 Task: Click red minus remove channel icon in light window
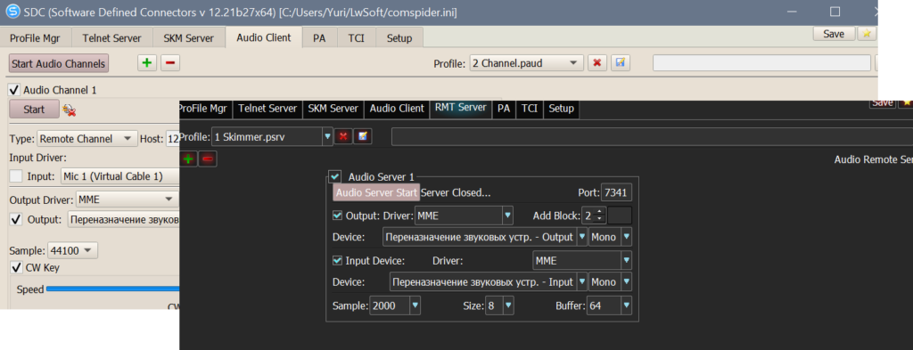pos(170,63)
